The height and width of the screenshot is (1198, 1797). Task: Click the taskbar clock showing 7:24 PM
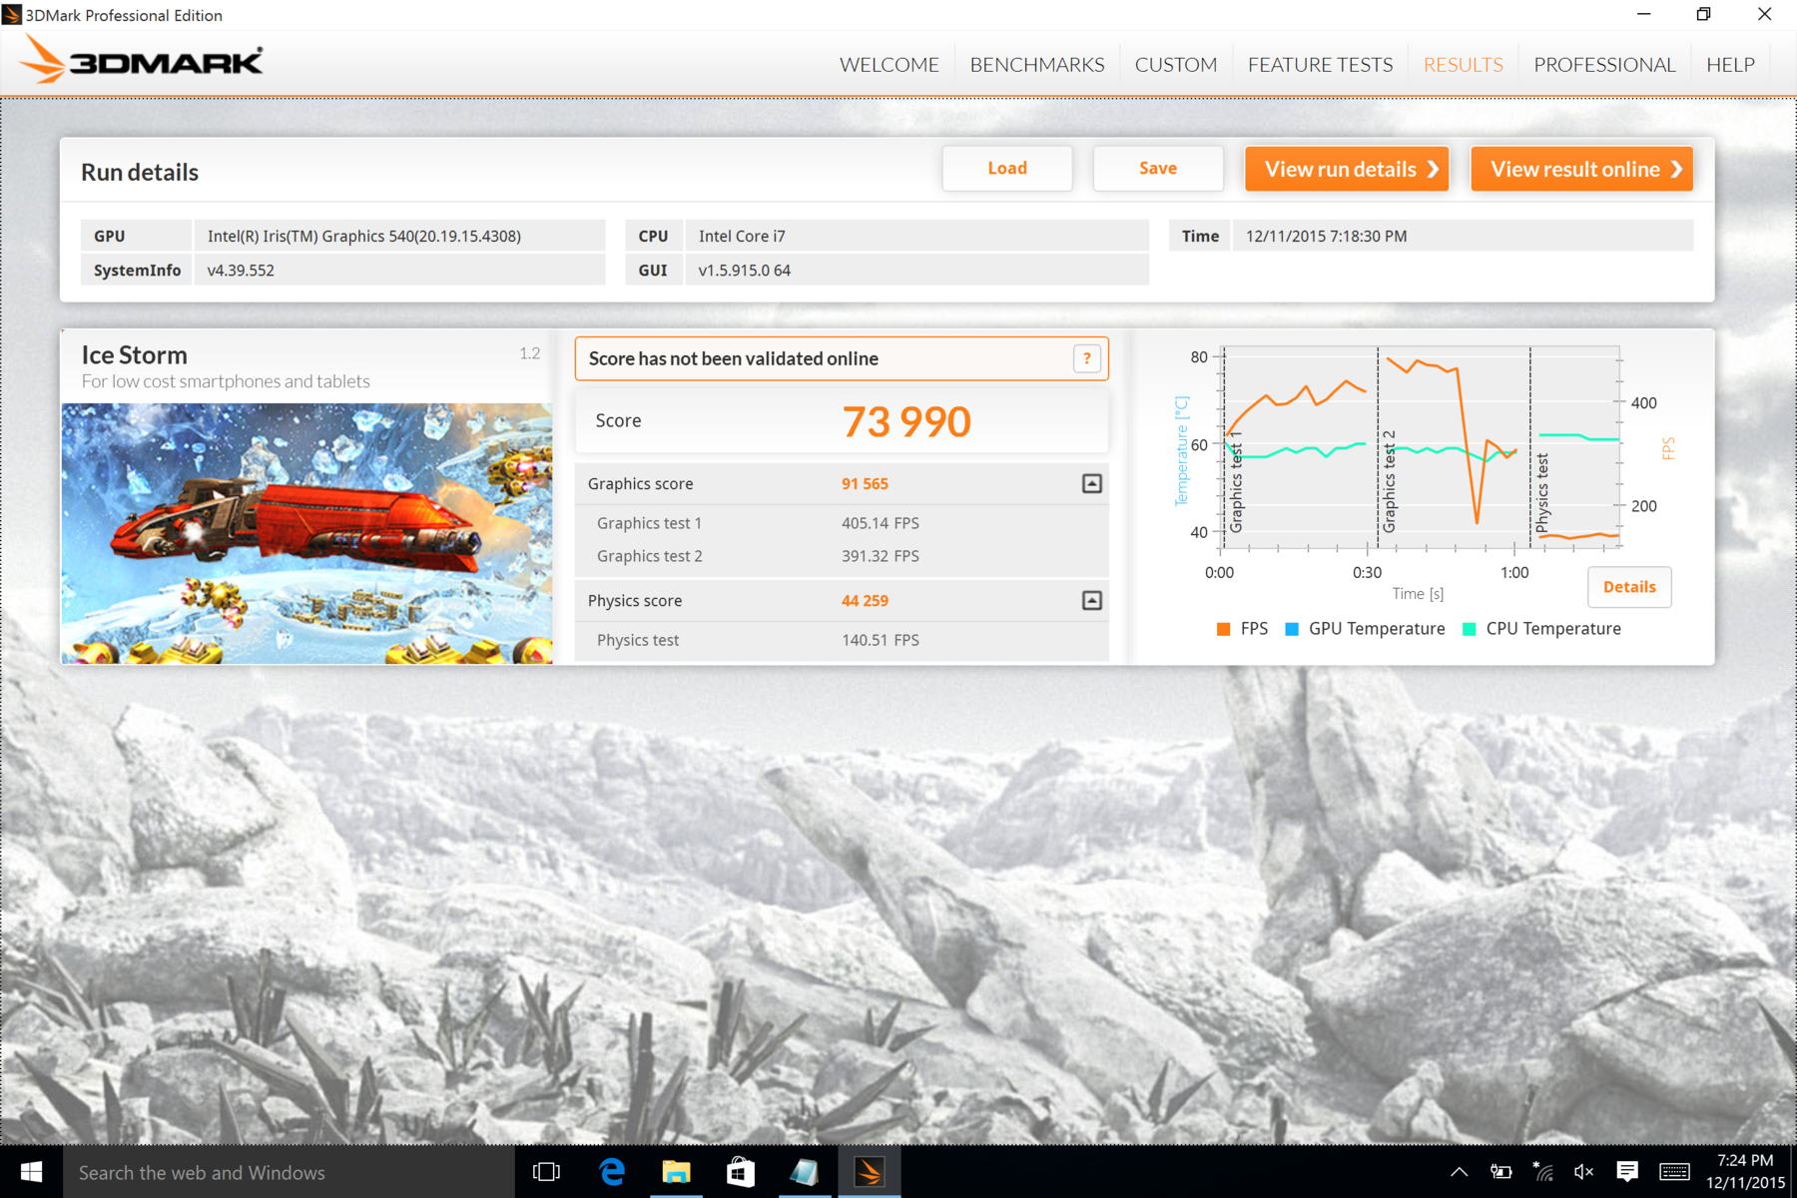point(1745,1172)
